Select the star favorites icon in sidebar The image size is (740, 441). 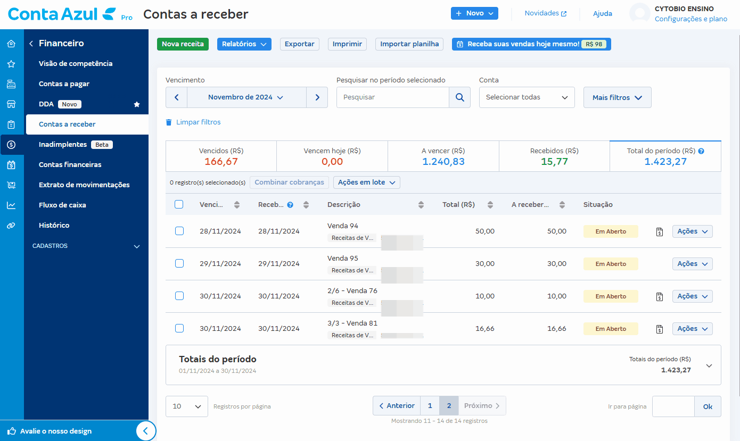[12, 63]
